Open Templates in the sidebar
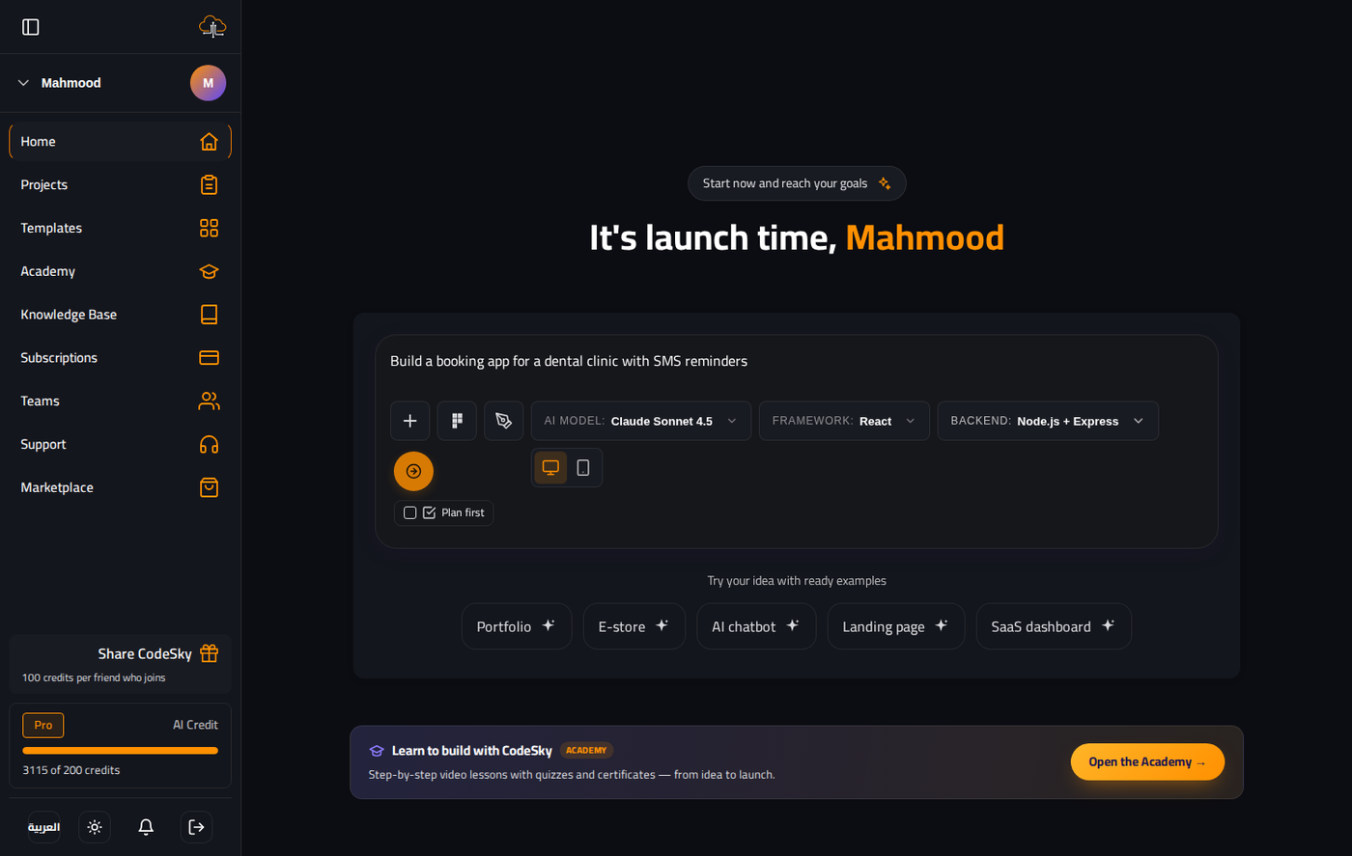 120,229
